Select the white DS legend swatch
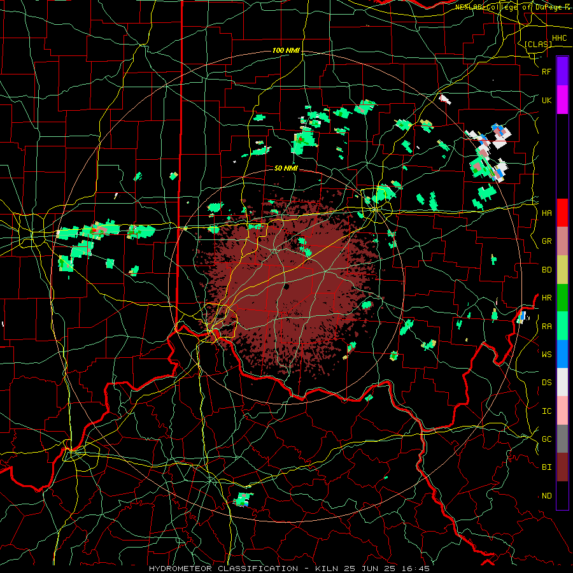This screenshot has height=573, width=573. [x=562, y=382]
